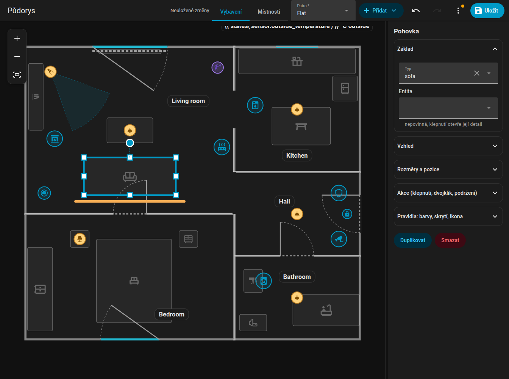Select the bathroom ceiling lamp icon
The image size is (509, 379).
coord(297,298)
